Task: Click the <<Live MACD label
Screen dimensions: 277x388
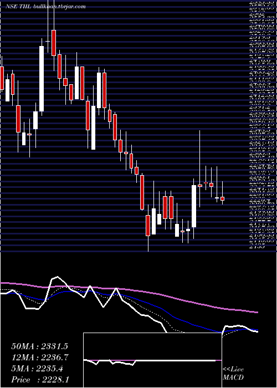Action: click(233, 373)
